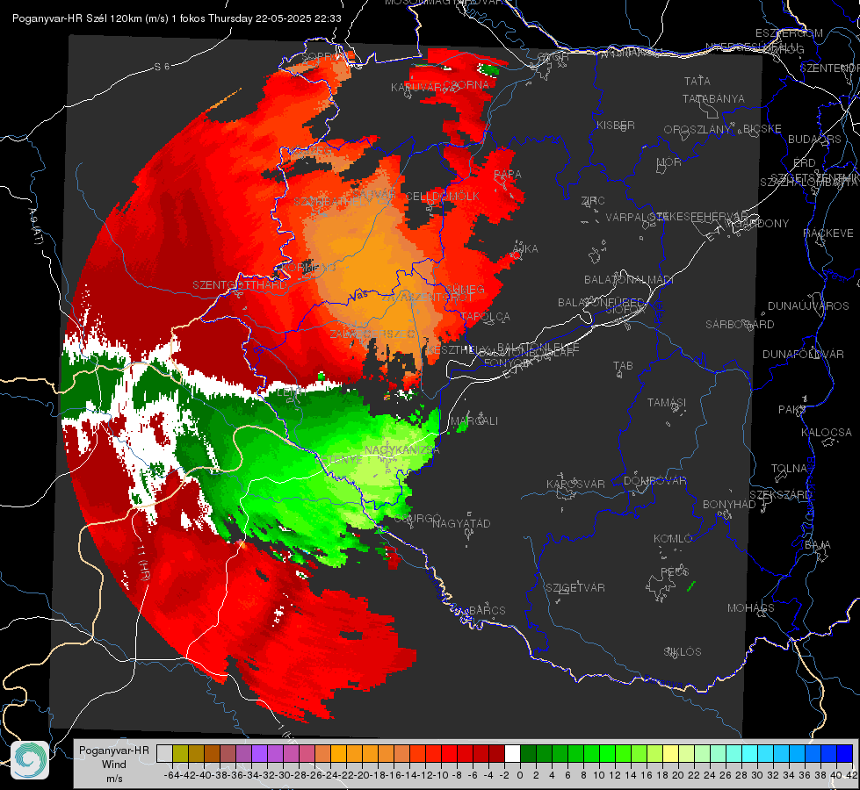Select the 'MÓR' town label

[669, 162]
